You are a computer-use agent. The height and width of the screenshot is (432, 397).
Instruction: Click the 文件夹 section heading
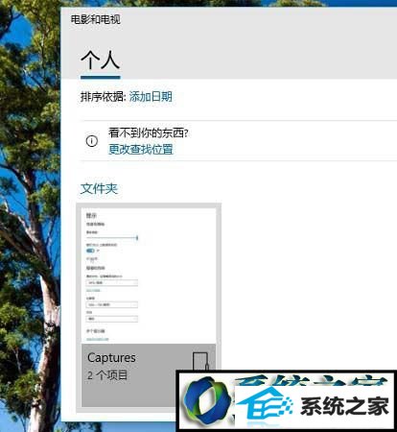click(x=99, y=188)
